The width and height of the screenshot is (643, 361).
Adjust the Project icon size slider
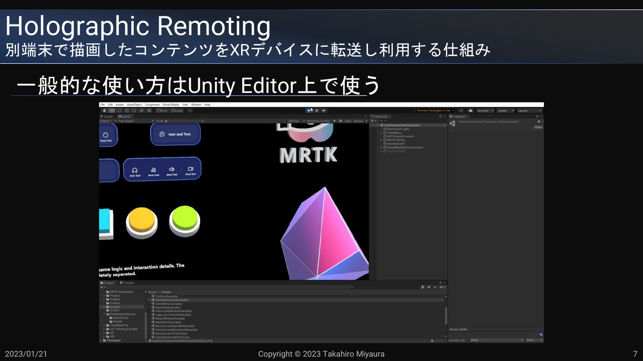(x=437, y=341)
